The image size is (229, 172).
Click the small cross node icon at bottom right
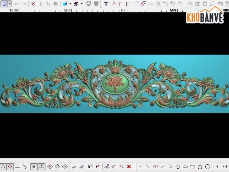217,166
